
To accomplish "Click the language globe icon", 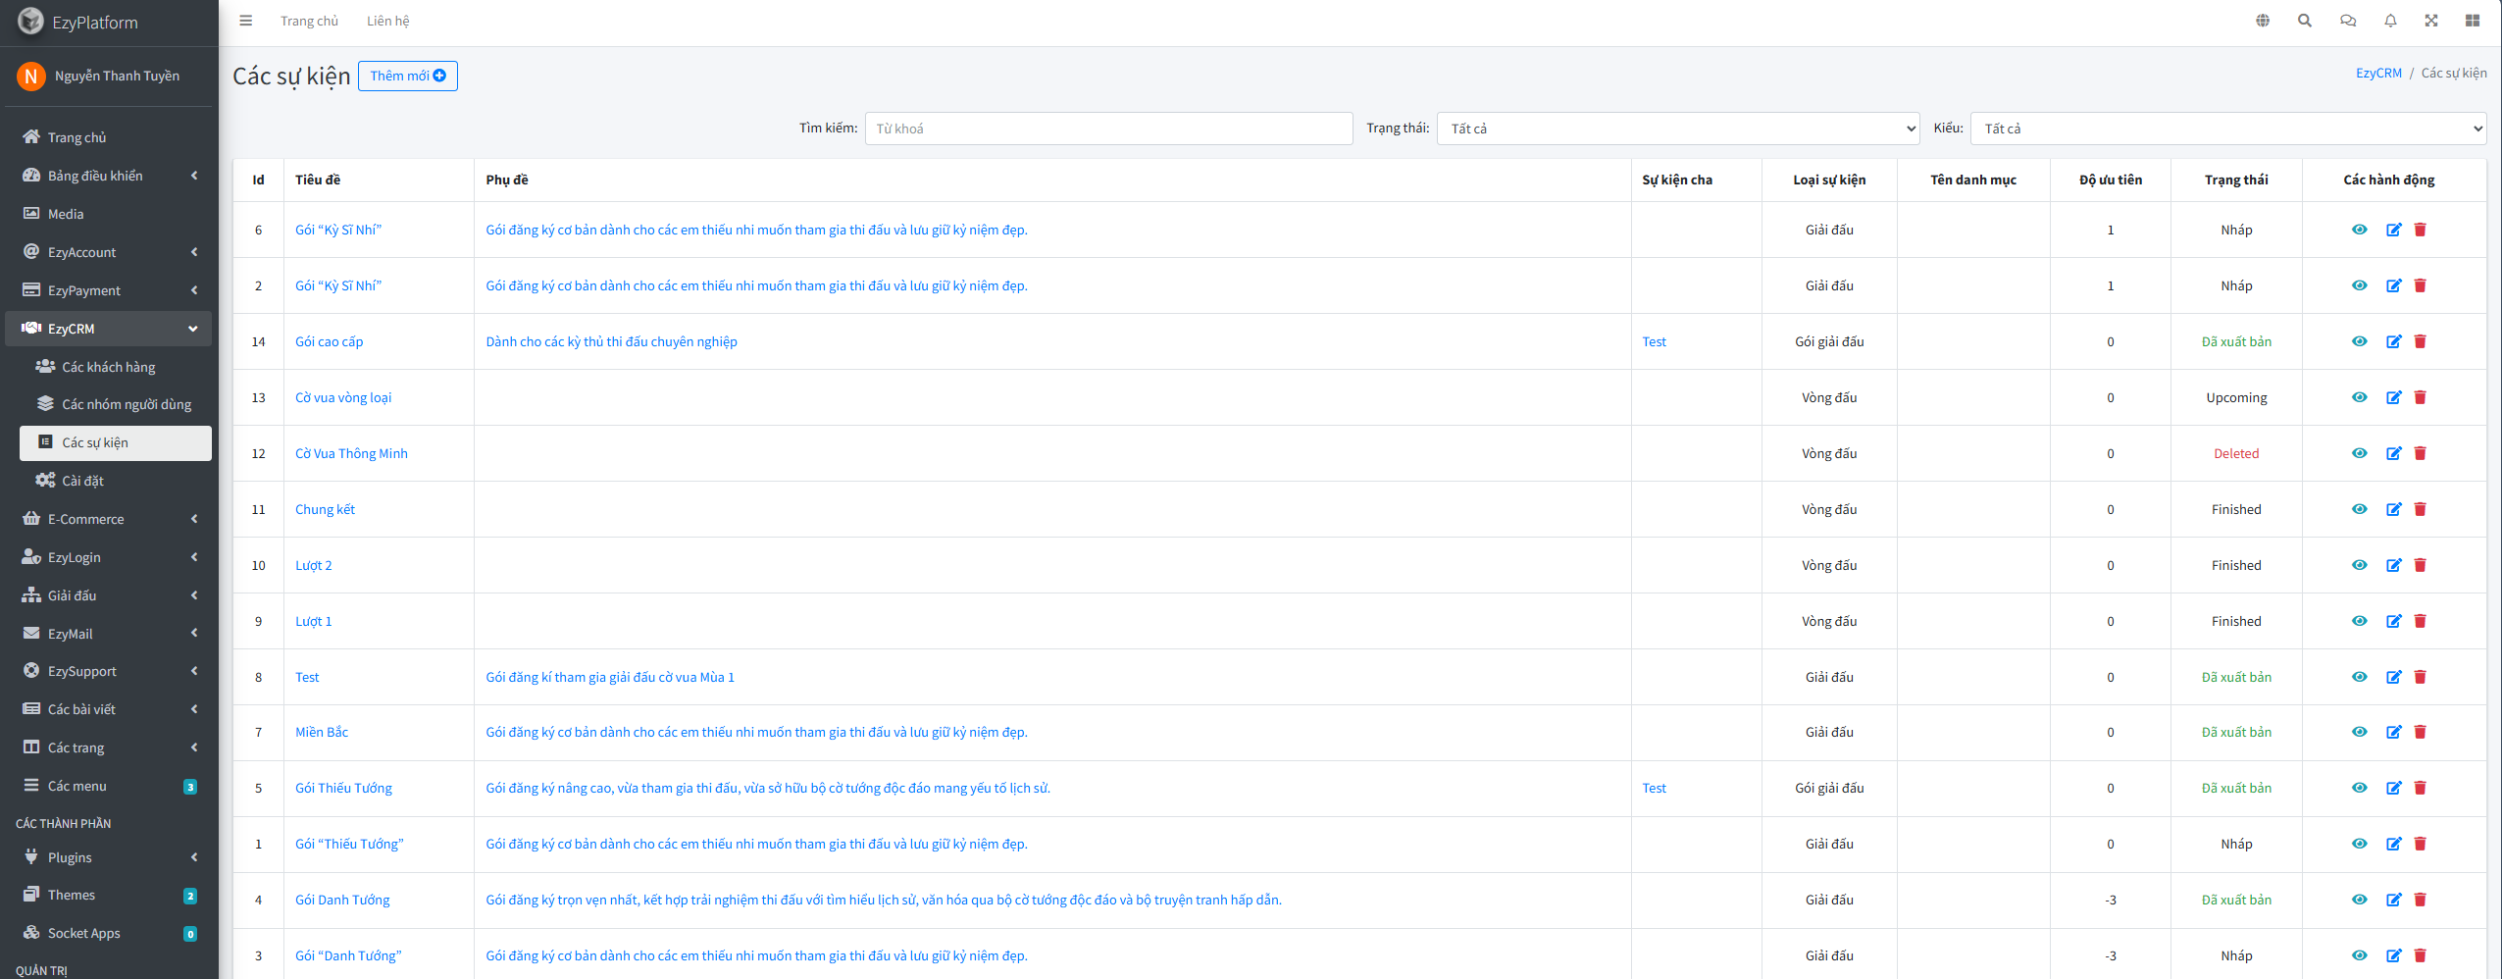I will [2262, 21].
